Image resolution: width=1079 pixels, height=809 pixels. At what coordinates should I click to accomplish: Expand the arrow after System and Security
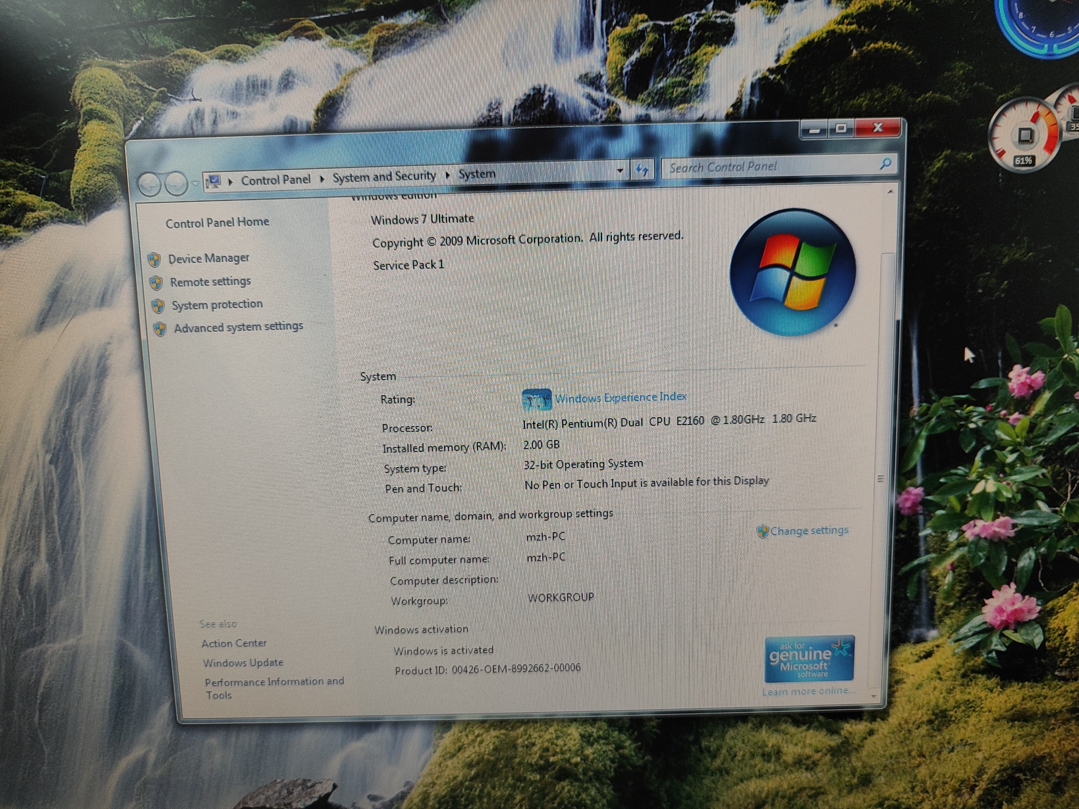pos(447,175)
